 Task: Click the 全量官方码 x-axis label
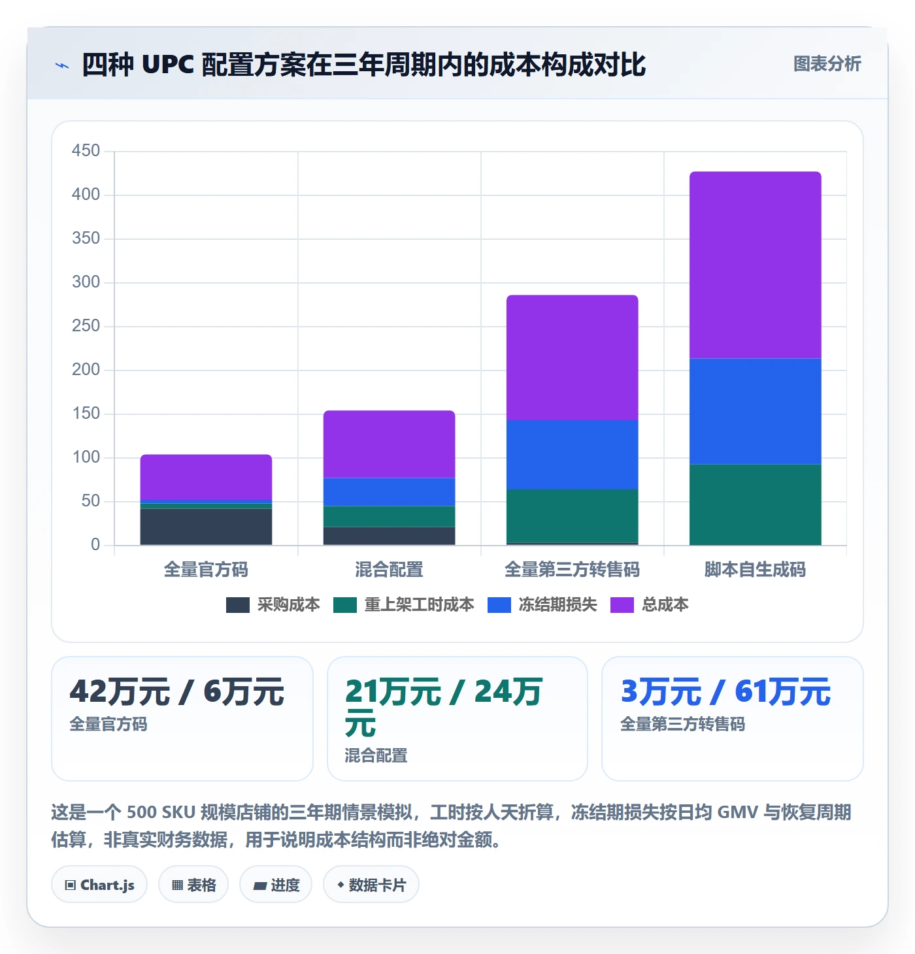206,570
